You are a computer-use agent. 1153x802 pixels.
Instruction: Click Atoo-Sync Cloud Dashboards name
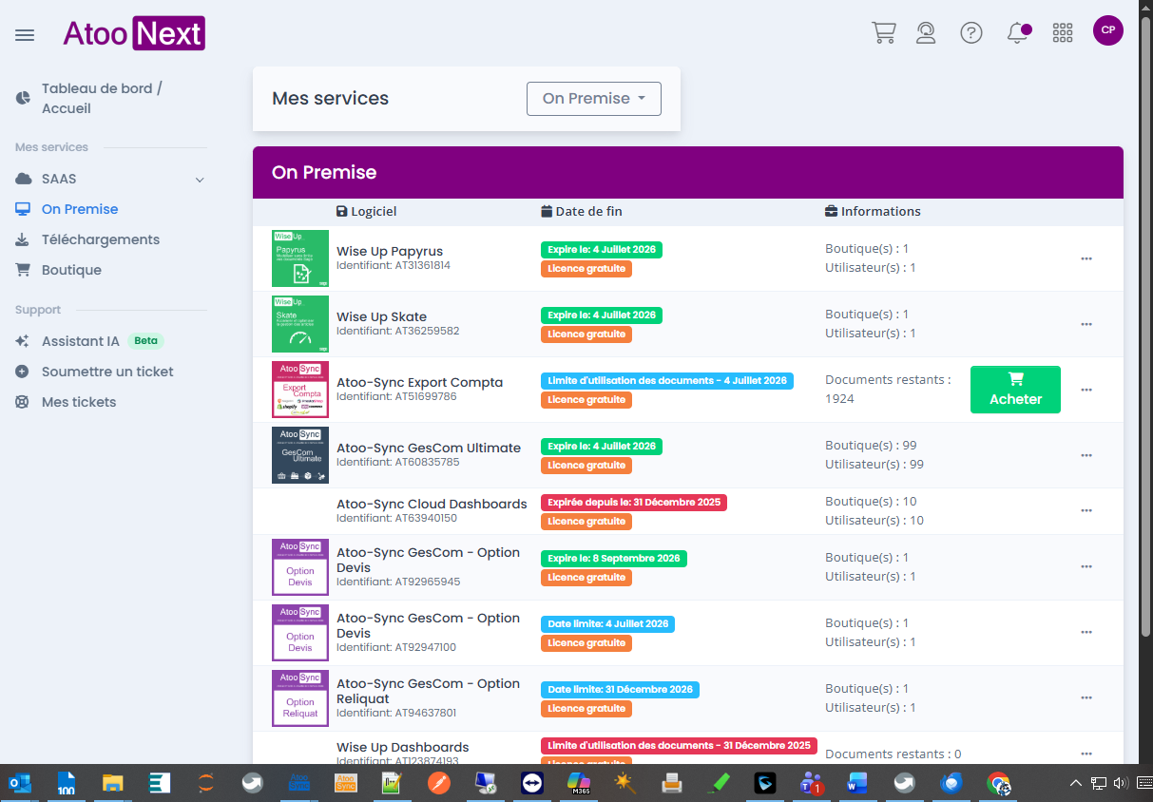point(432,504)
